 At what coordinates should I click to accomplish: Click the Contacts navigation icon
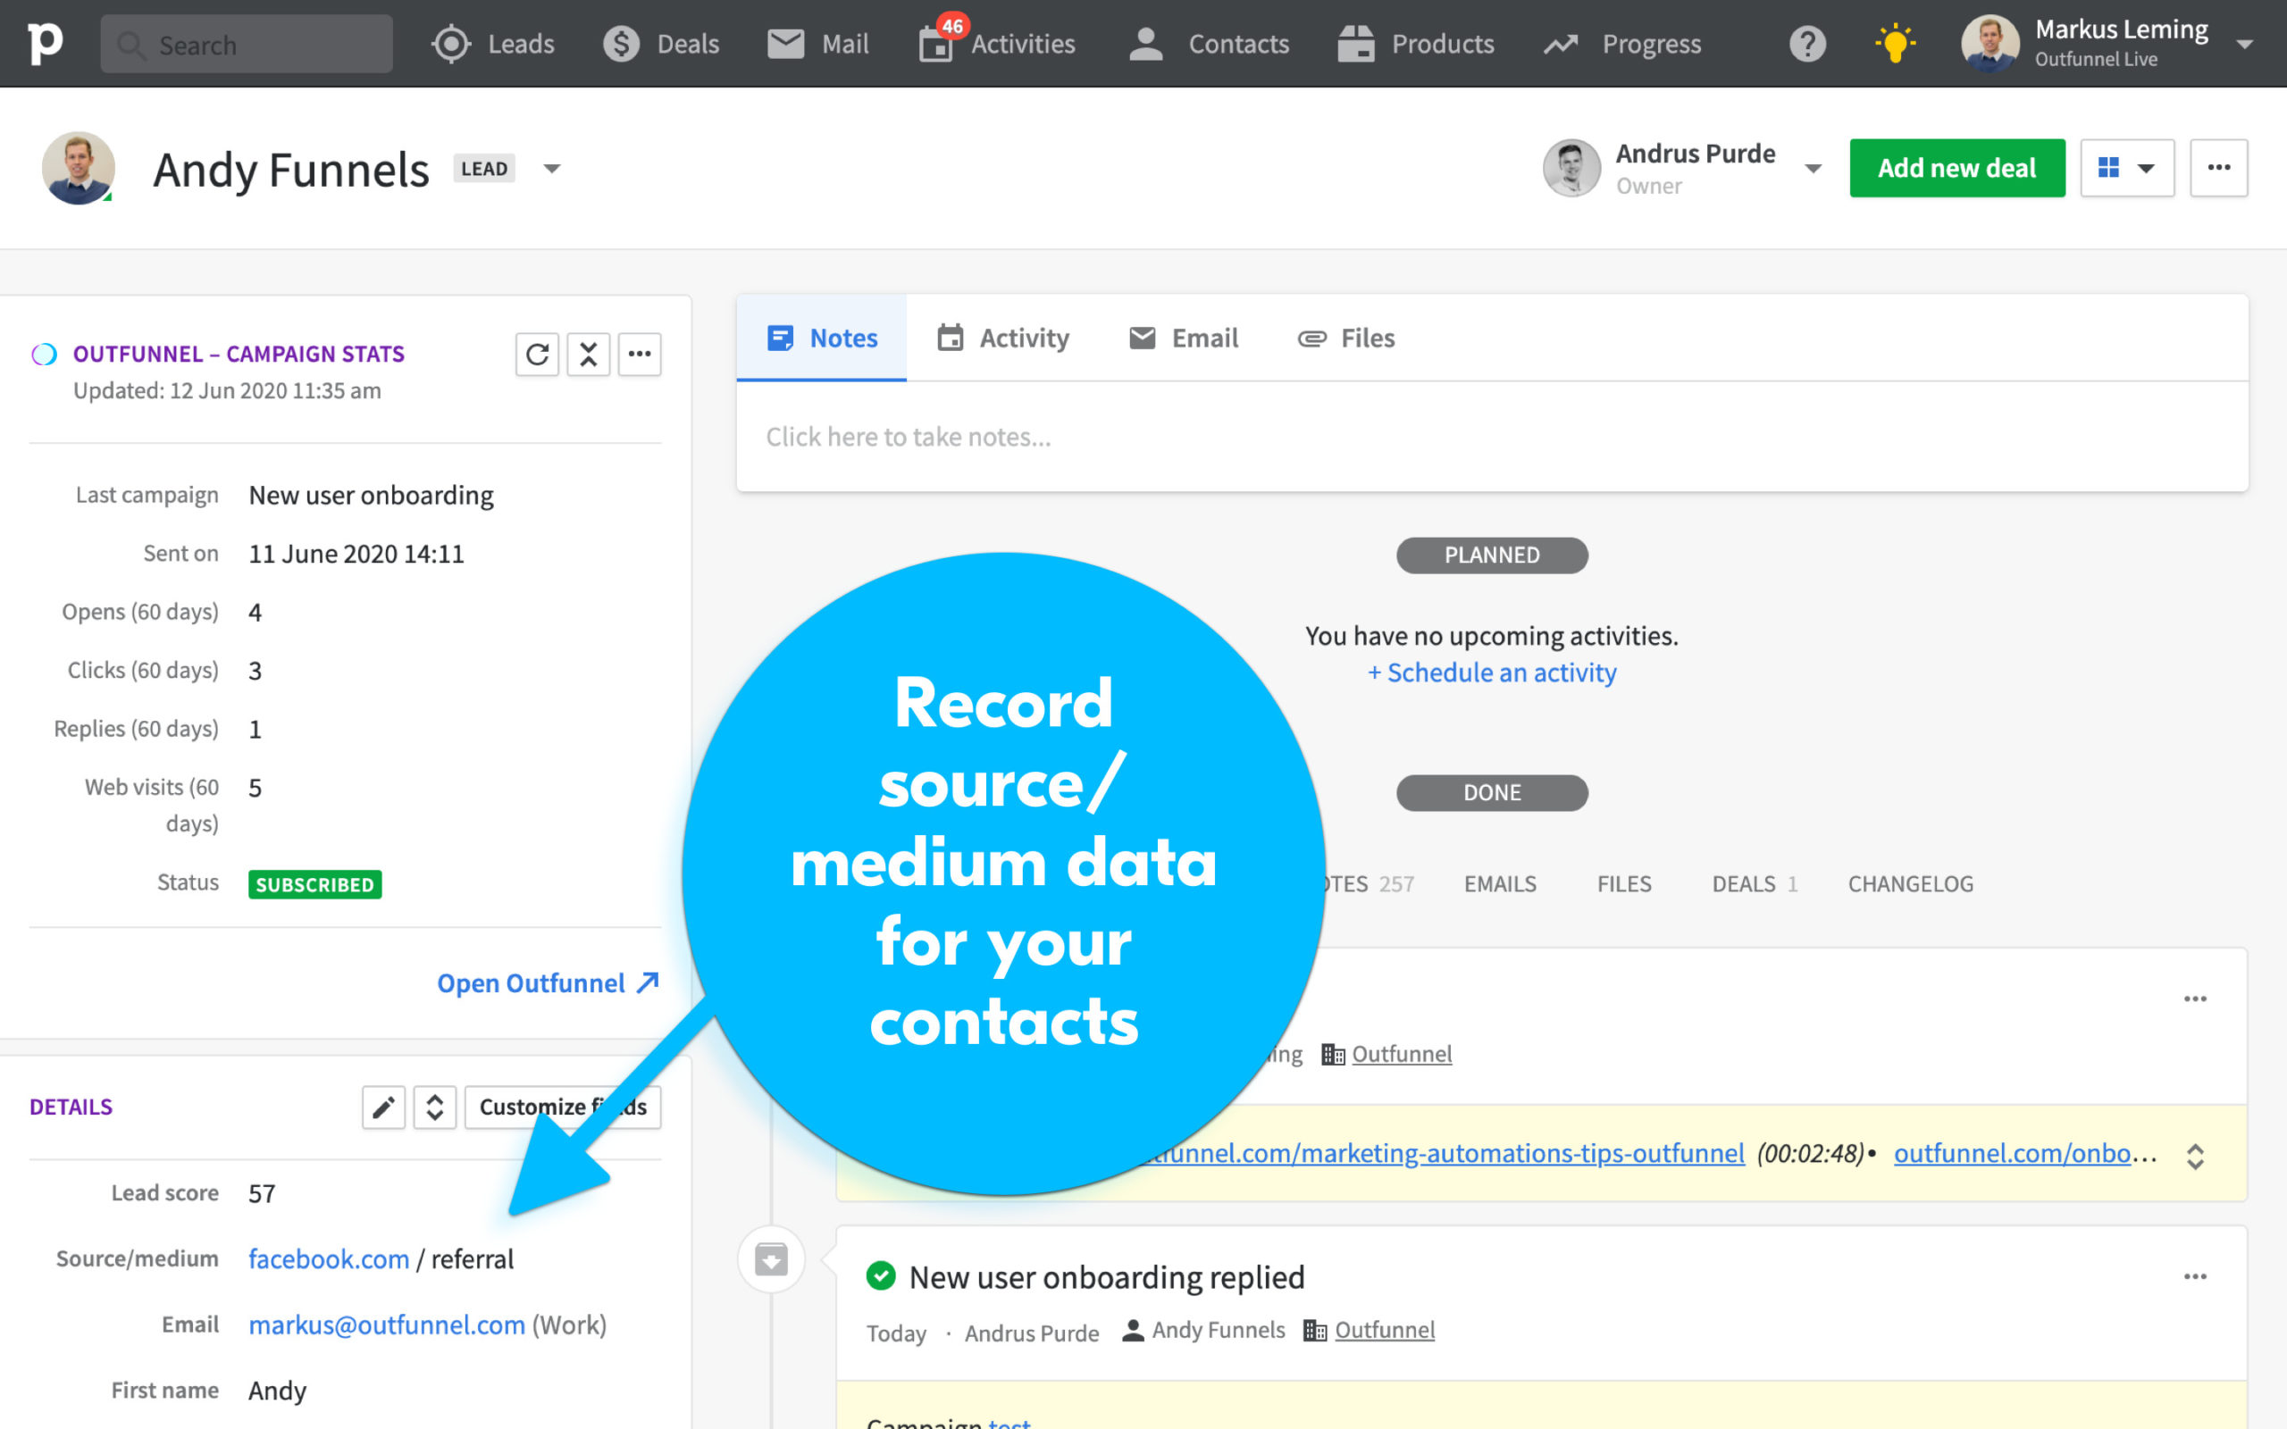[1146, 43]
